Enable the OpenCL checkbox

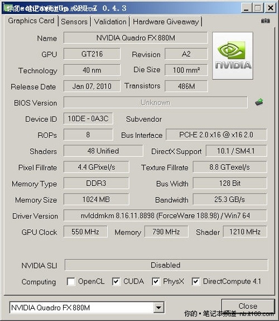pyautogui.click(x=71, y=281)
